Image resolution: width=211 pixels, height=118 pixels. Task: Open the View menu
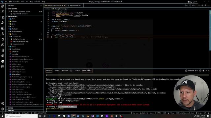(23, 2)
